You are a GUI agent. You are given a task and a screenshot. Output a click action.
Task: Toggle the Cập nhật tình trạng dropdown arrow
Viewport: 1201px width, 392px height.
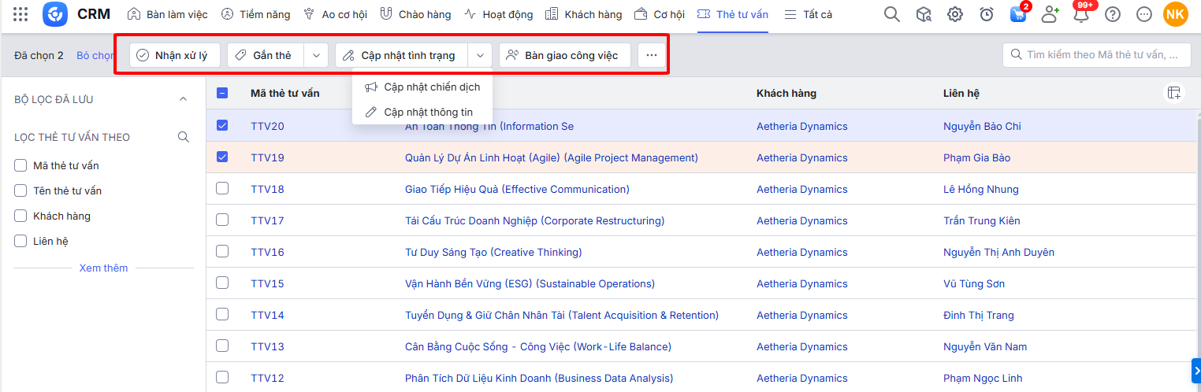click(480, 55)
